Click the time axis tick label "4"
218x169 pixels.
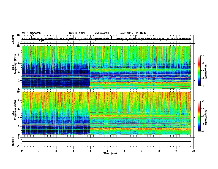pos(90,151)
